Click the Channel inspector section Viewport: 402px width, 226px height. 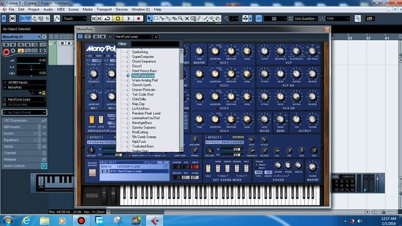[x=24, y=153]
